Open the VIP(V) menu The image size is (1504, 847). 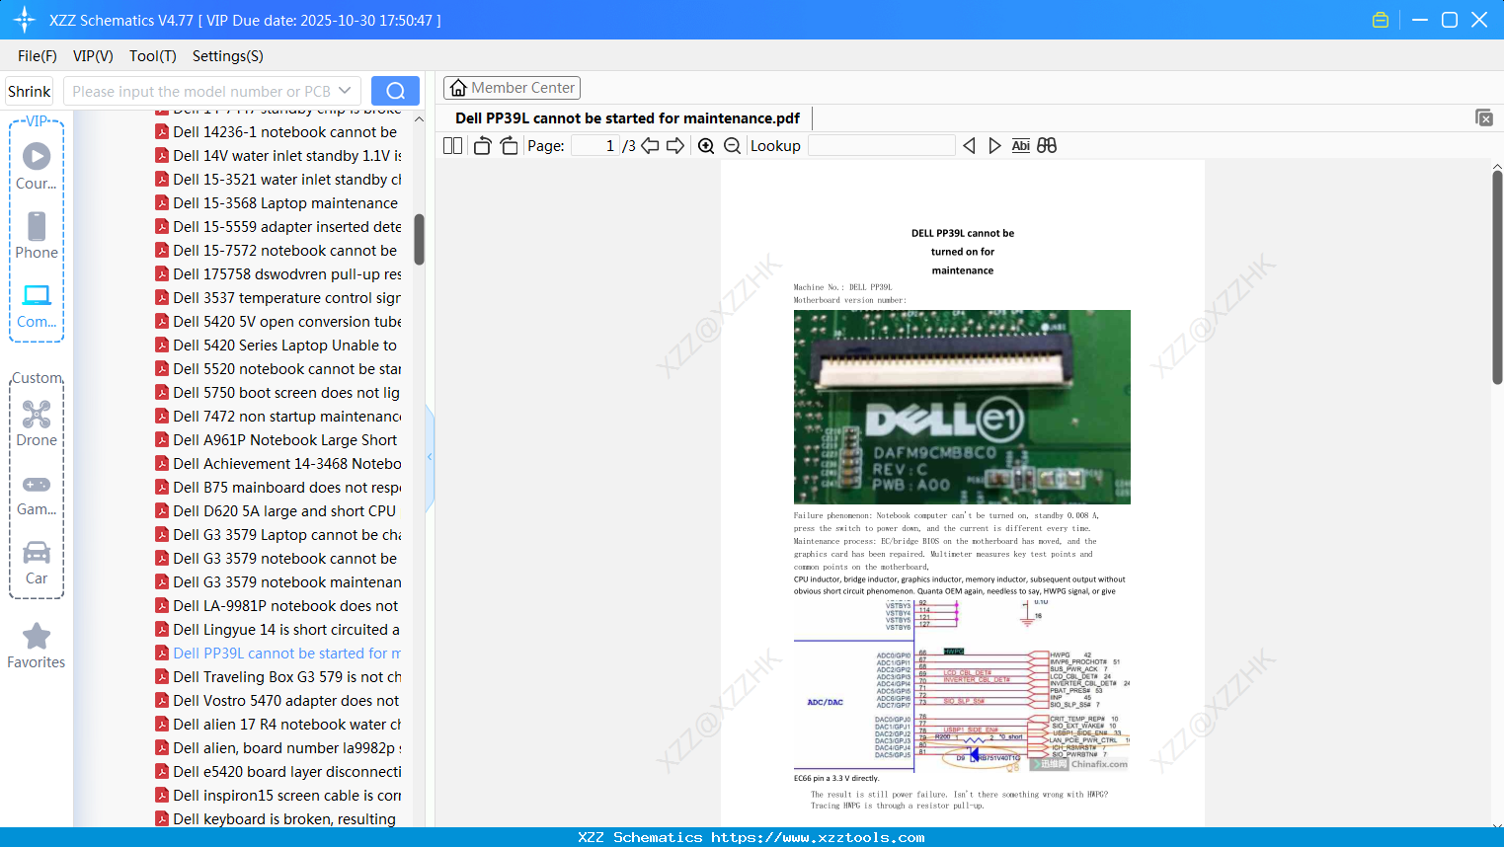[93, 56]
